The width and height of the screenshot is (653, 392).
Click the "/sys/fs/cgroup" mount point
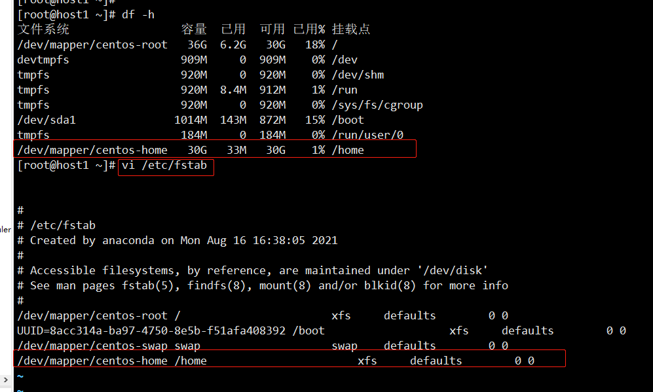(x=377, y=105)
